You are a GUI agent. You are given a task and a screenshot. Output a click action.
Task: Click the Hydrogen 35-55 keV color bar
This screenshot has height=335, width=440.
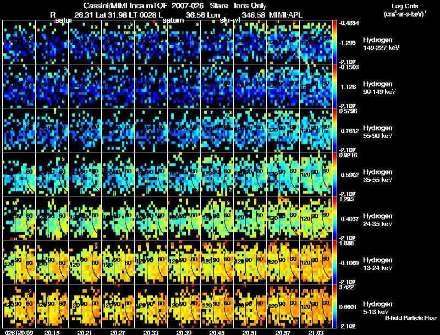point(334,174)
